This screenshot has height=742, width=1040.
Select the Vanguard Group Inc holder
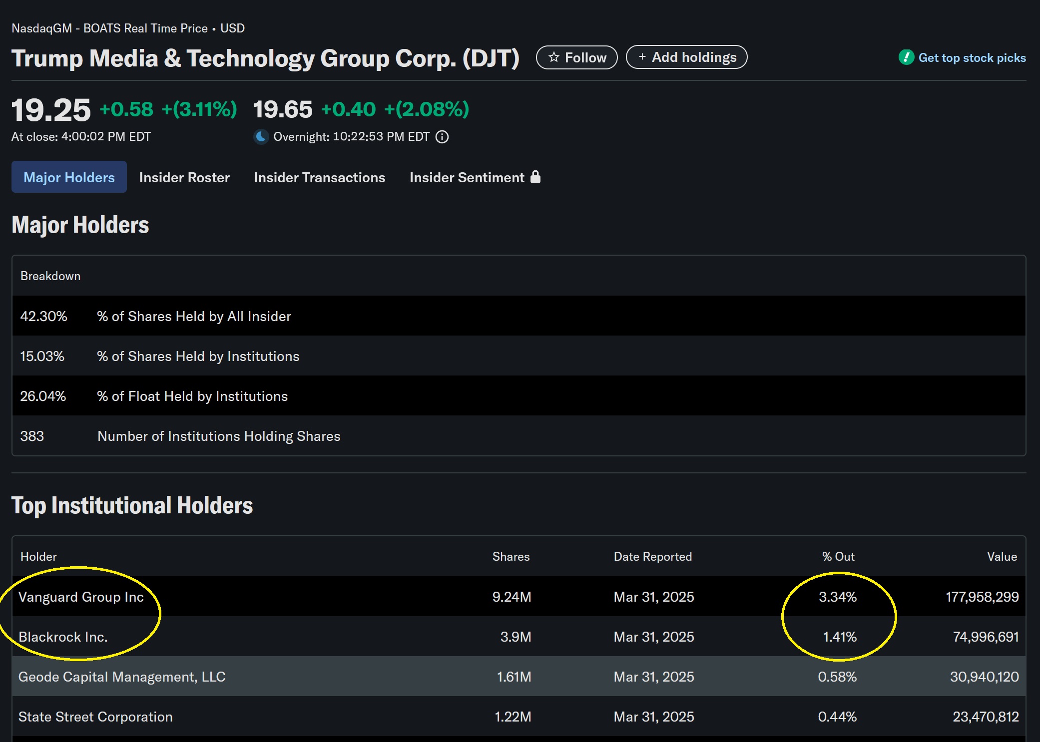click(x=81, y=597)
